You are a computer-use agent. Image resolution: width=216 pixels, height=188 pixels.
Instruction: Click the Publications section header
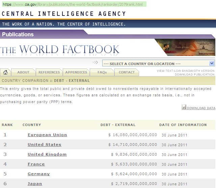tap(18, 34)
